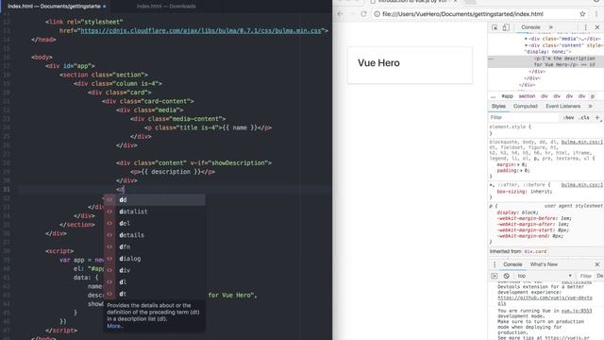This screenshot has width=604, height=340.
Task: Bookmark the page with the star icon
Action: pyautogui.click(x=582, y=14)
